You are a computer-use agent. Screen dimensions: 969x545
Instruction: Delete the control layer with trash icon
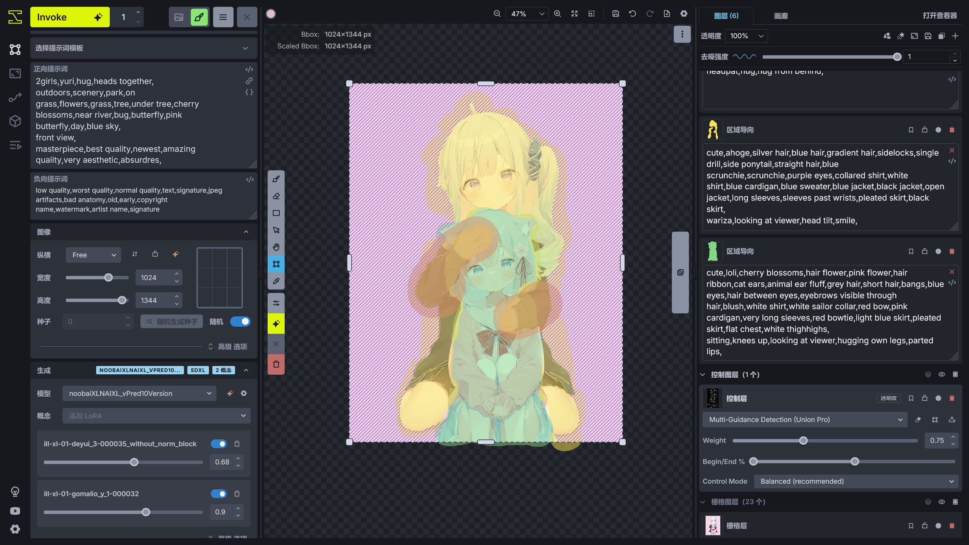pos(952,398)
